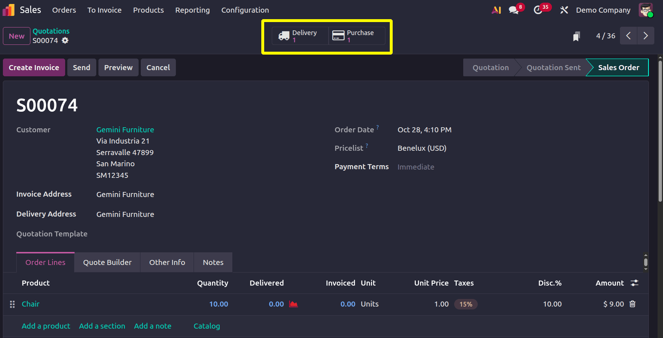
Task: Open the user avatar menu
Action: [646, 10]
